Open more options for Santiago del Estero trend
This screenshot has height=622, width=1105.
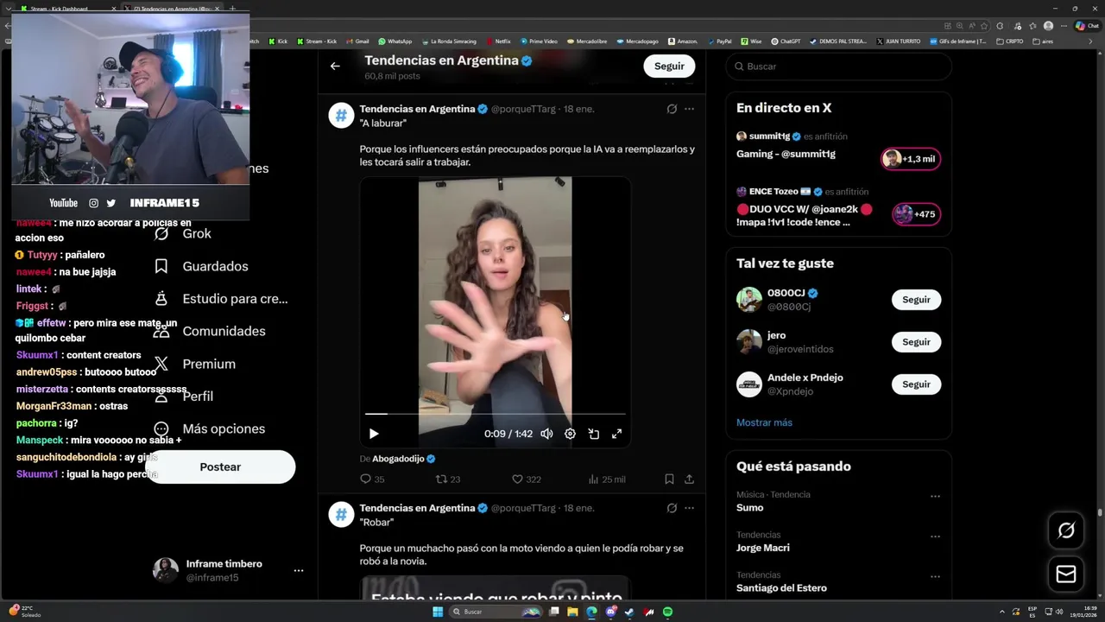(935, 576)
